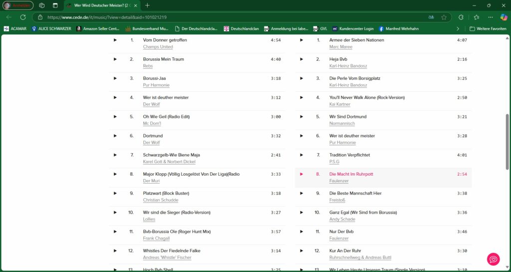The width and height of the screenshot is (511, 272).
Task: Open the pink heart chat bubble button
Action: point(493,259)
